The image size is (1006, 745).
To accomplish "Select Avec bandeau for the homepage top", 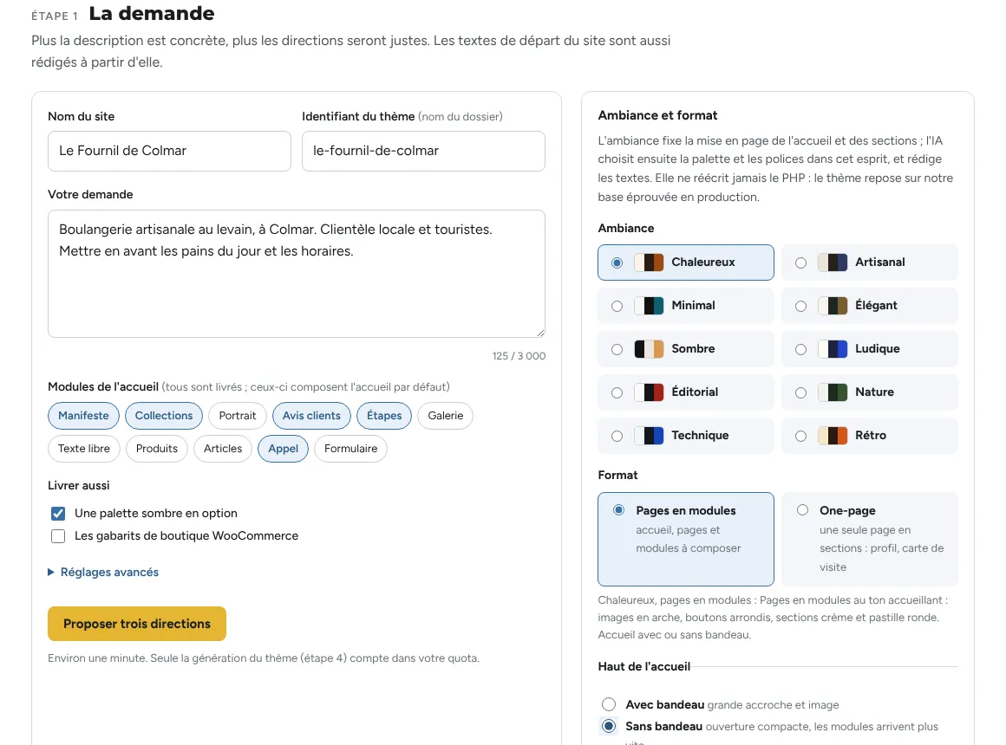I will (x=609, y=704).
